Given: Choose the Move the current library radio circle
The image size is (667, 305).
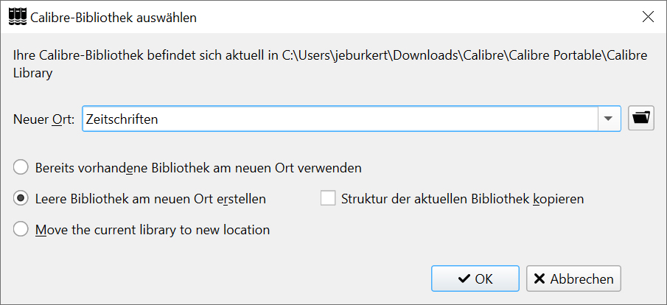Looking at the screenshot, I should 21,230.
